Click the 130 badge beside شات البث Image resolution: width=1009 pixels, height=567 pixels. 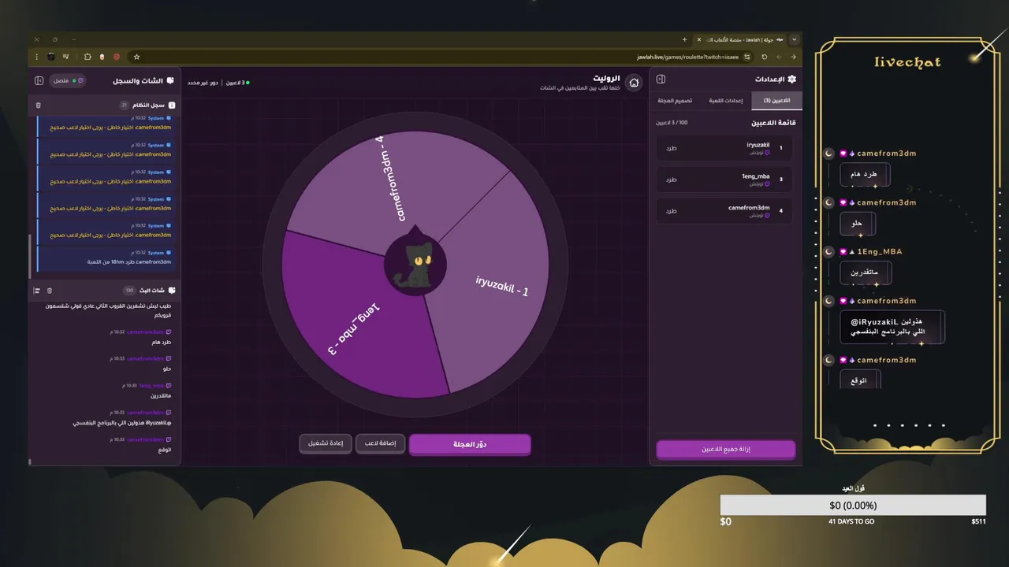pyautogui.click(x=129, y=291)
